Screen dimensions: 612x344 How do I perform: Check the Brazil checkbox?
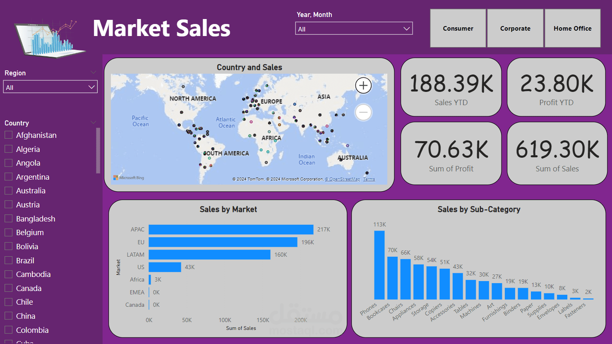[7, 260]
